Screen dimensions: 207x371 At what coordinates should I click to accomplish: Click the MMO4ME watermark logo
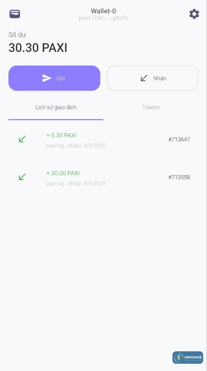188,357
